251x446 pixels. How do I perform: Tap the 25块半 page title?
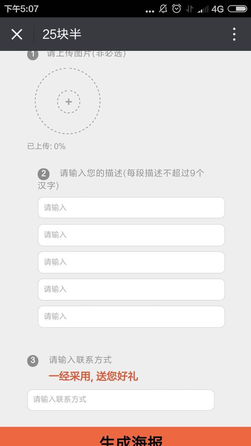tap(62, 34)
